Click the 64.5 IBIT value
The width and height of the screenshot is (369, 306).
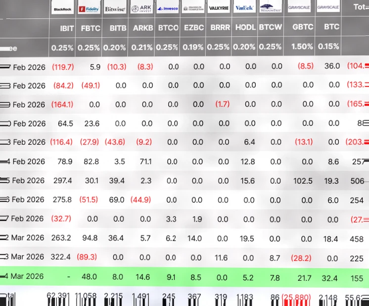(65, 124)
